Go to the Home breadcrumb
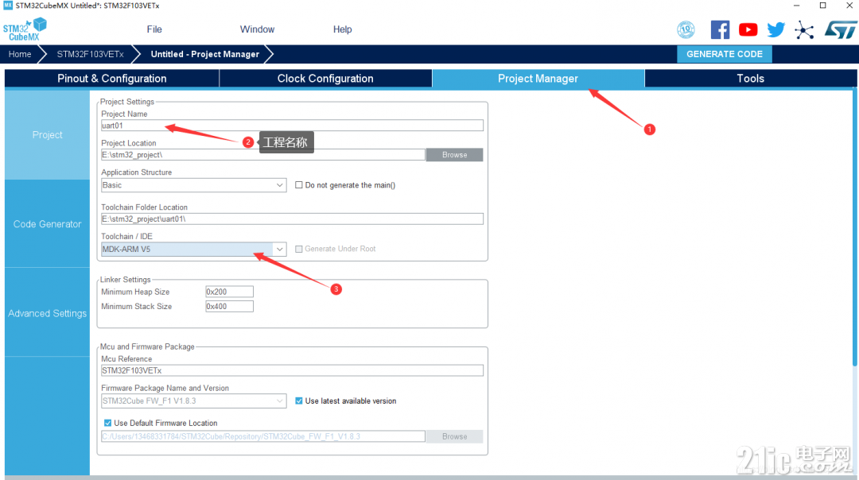Screen dimensions: 859x480 (20, 54)
